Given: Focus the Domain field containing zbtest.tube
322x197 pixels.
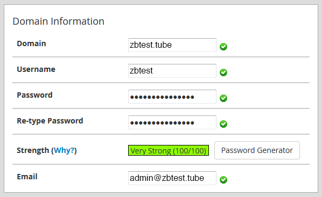Looking at the screenshot, I should (x=172, y=45).
